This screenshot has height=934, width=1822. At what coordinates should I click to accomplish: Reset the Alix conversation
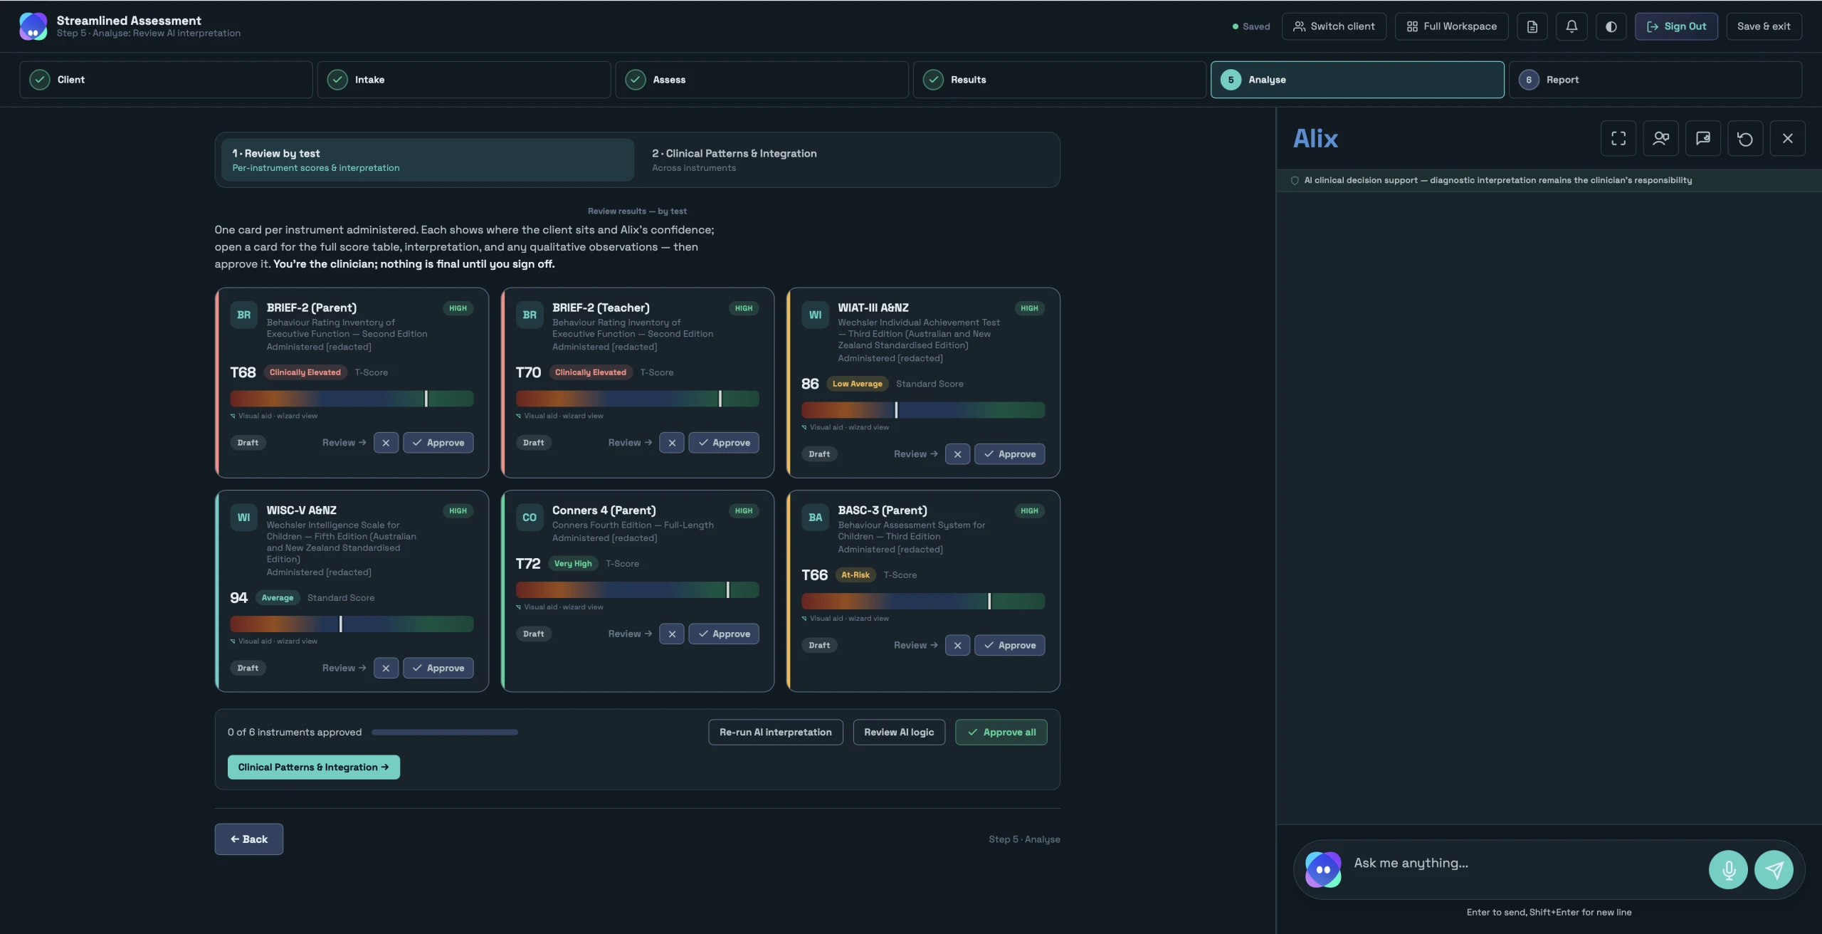(x=1745, y=138)
